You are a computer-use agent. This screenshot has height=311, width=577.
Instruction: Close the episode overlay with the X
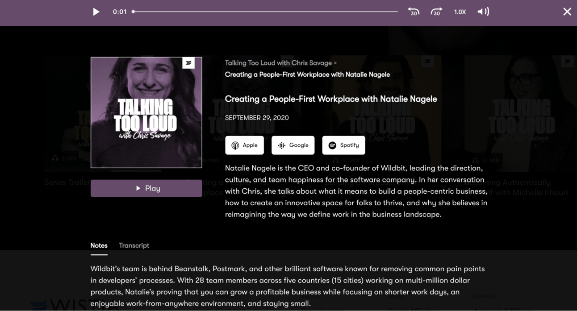pyautogui.click(x=567, y=12)
